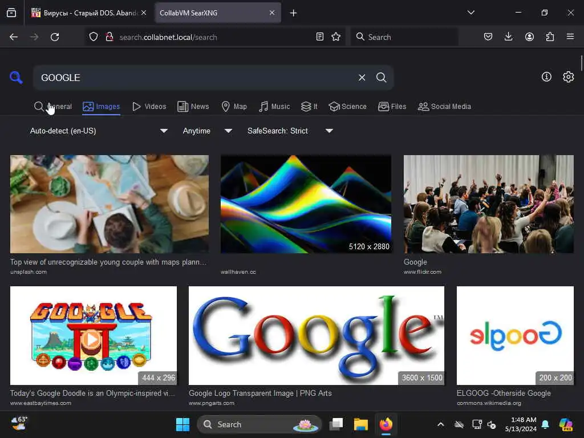Switch to the Science category
Image resolution: width=584 pixels, height=438 pixels.
pos(348,107)
